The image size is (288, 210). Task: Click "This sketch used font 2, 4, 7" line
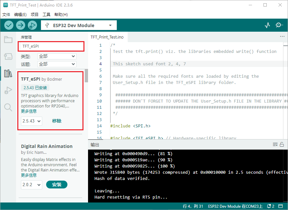[x=149, y=64]
